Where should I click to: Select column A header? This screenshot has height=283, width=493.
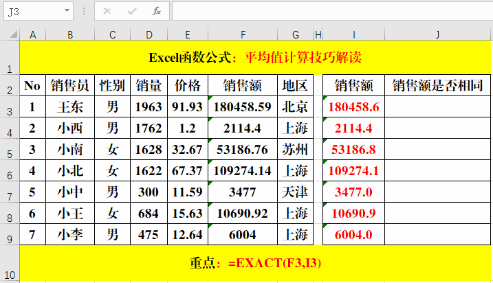(33, 34)
